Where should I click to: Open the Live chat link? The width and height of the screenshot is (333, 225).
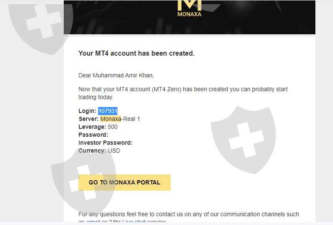[133, 222]
